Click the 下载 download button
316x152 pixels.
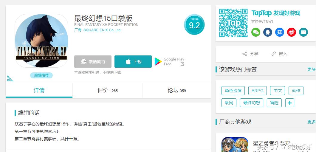pos(133,61)
